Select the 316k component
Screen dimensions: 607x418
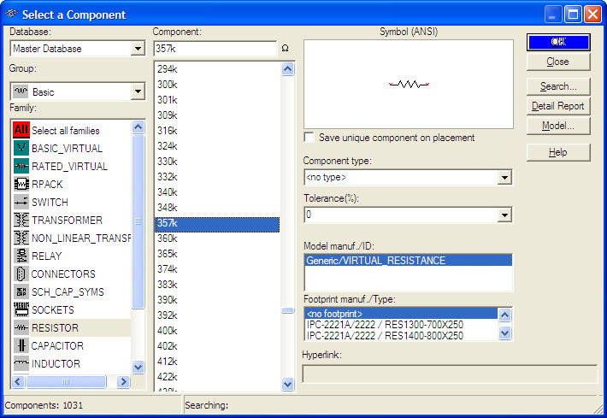coord(217,131)
